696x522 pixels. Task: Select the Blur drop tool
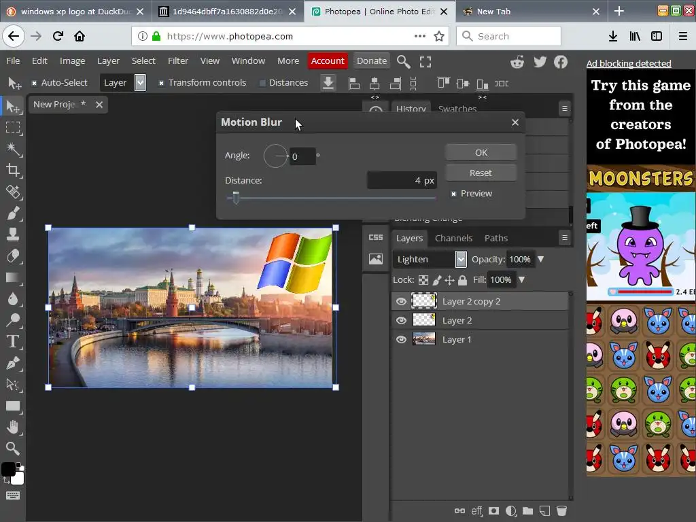click(13, 299)
